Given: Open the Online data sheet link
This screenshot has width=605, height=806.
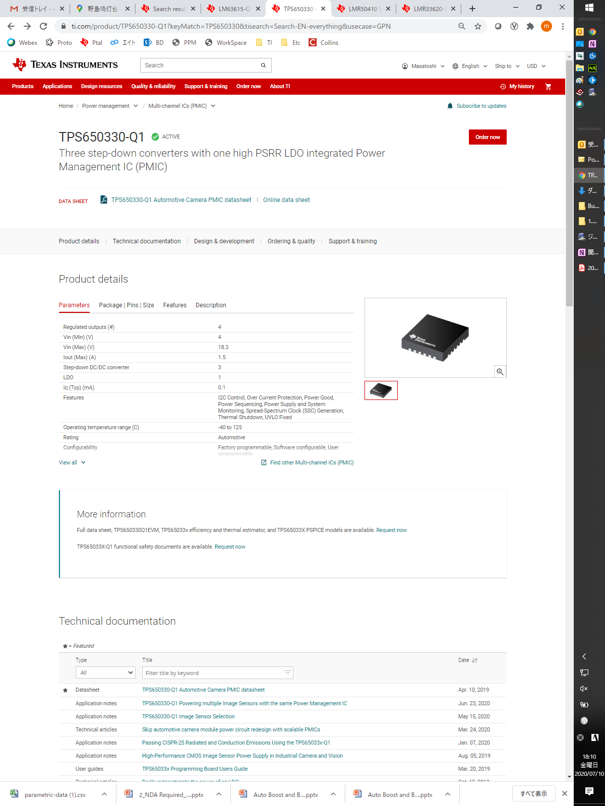Looking at the screenshot, I should tap(286, 200).
